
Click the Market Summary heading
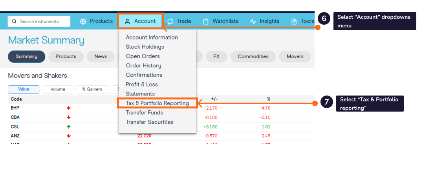click(46, 40)
